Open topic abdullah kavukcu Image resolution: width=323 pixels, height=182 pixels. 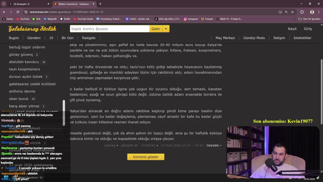click(24, 62)
